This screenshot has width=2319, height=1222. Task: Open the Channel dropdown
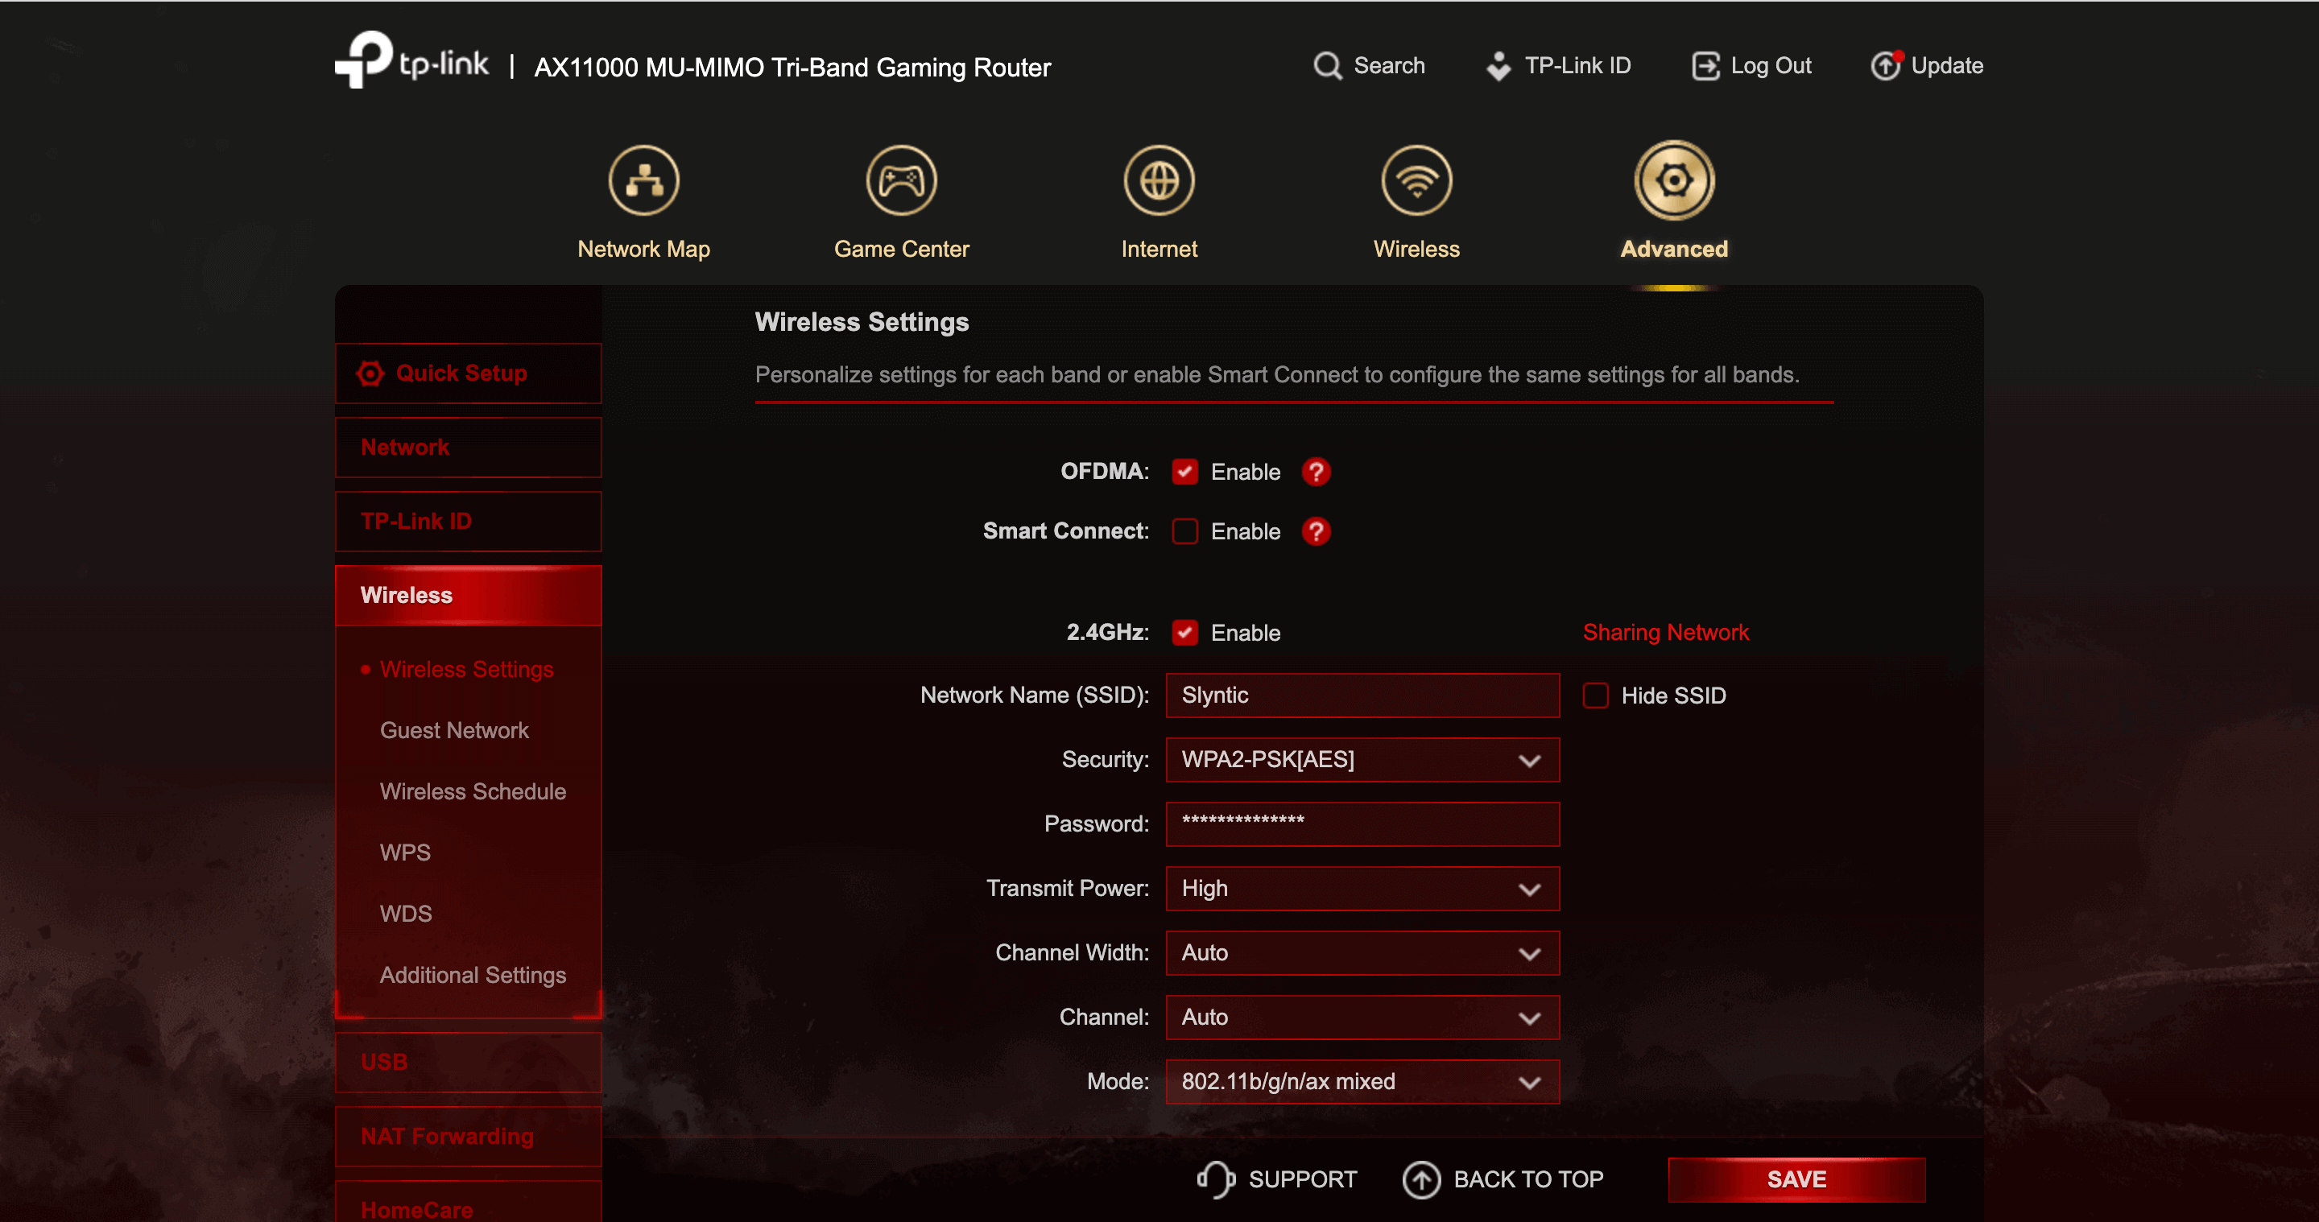click(x=1362, y=1018)
